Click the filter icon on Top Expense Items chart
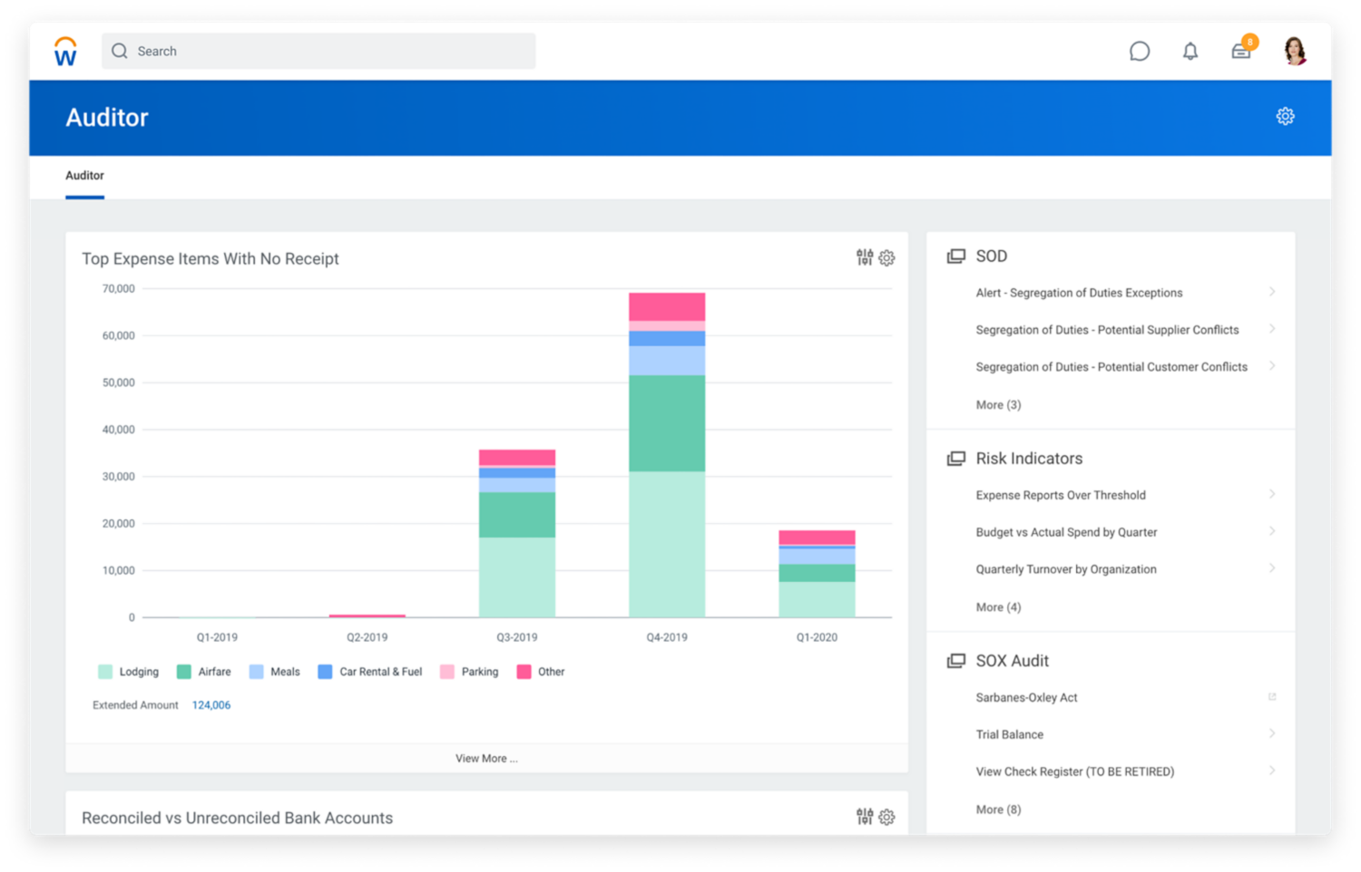Image resolution: width=1361 pixels, height=872 pixels. click(x=863, y=257)
